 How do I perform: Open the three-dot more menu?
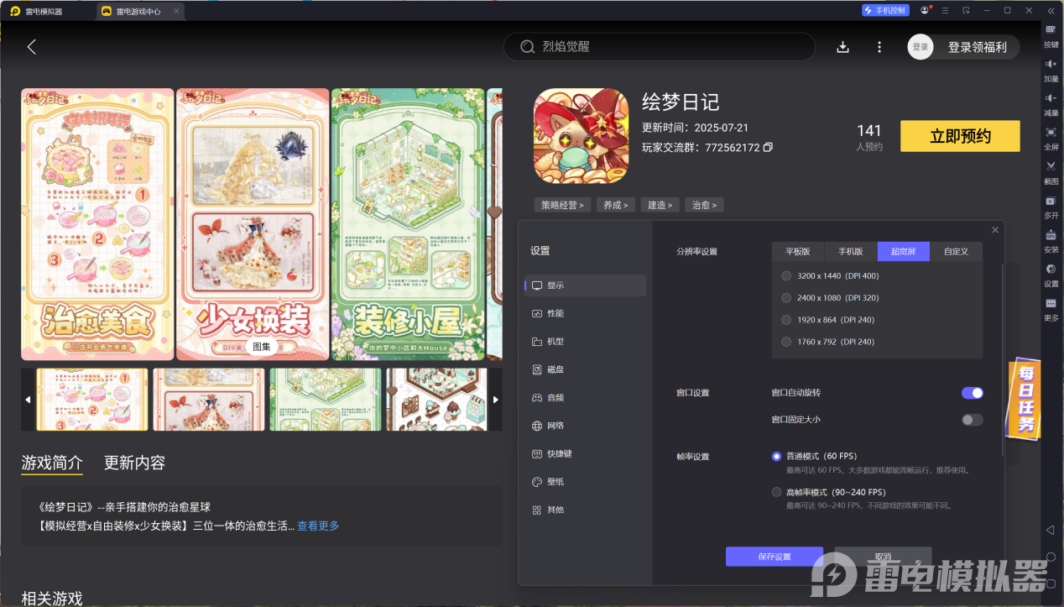[x=879, y=47]
